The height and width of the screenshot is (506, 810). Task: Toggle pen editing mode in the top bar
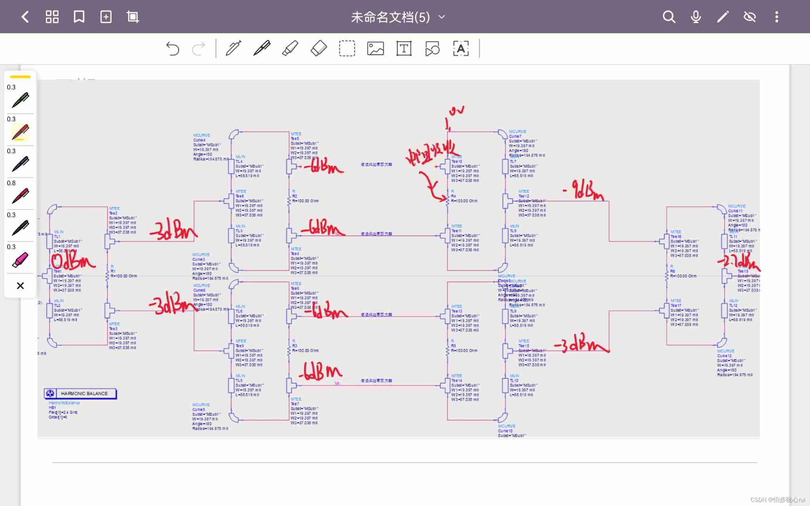point(723,17)
